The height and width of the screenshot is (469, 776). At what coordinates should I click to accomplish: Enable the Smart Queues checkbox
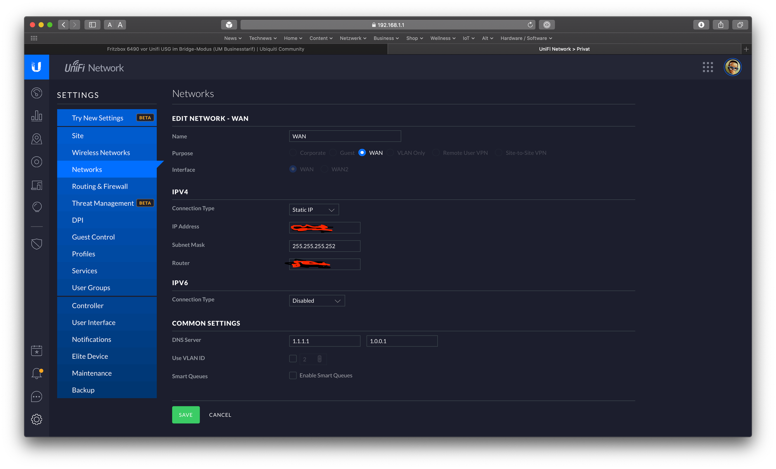[x=293, y=376]
